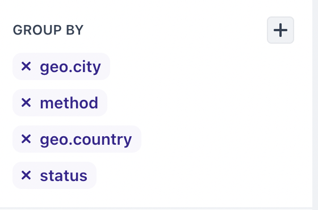Select the method chip label
318x210 pixels.
[x=69, y=103]
